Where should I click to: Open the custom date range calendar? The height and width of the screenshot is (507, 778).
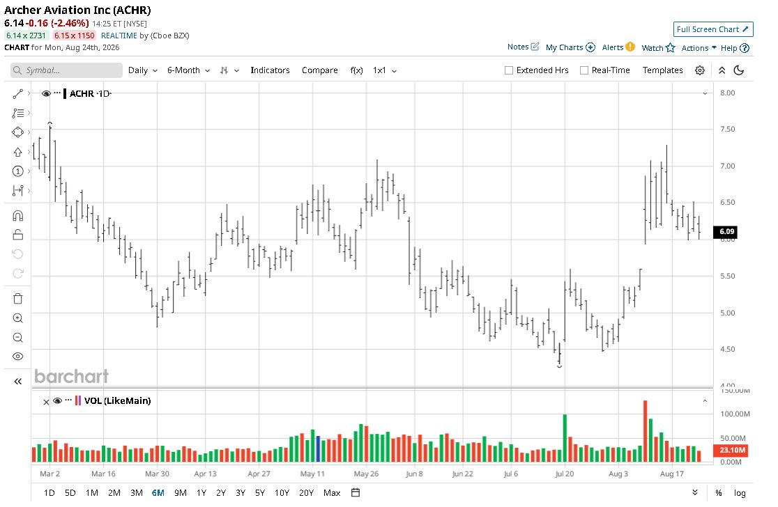pyautogui.click(x=356, y=492)
